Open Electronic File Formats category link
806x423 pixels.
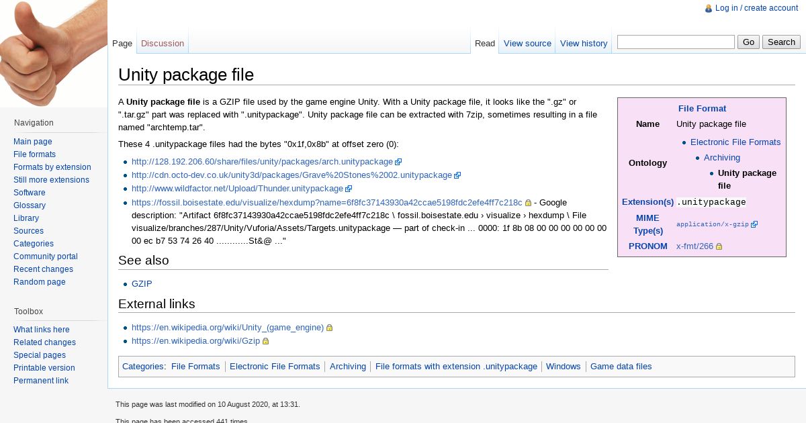(x=275, y=367)
